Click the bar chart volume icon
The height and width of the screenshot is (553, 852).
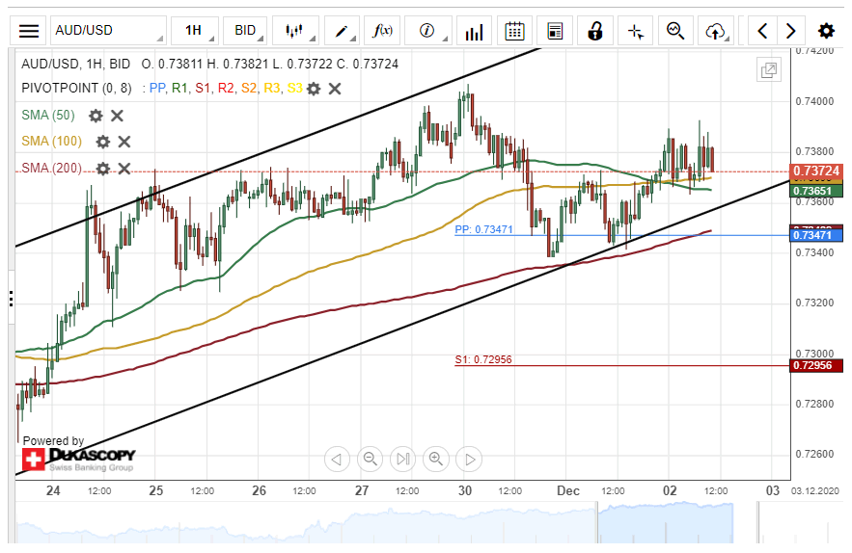tap(473, 31)
